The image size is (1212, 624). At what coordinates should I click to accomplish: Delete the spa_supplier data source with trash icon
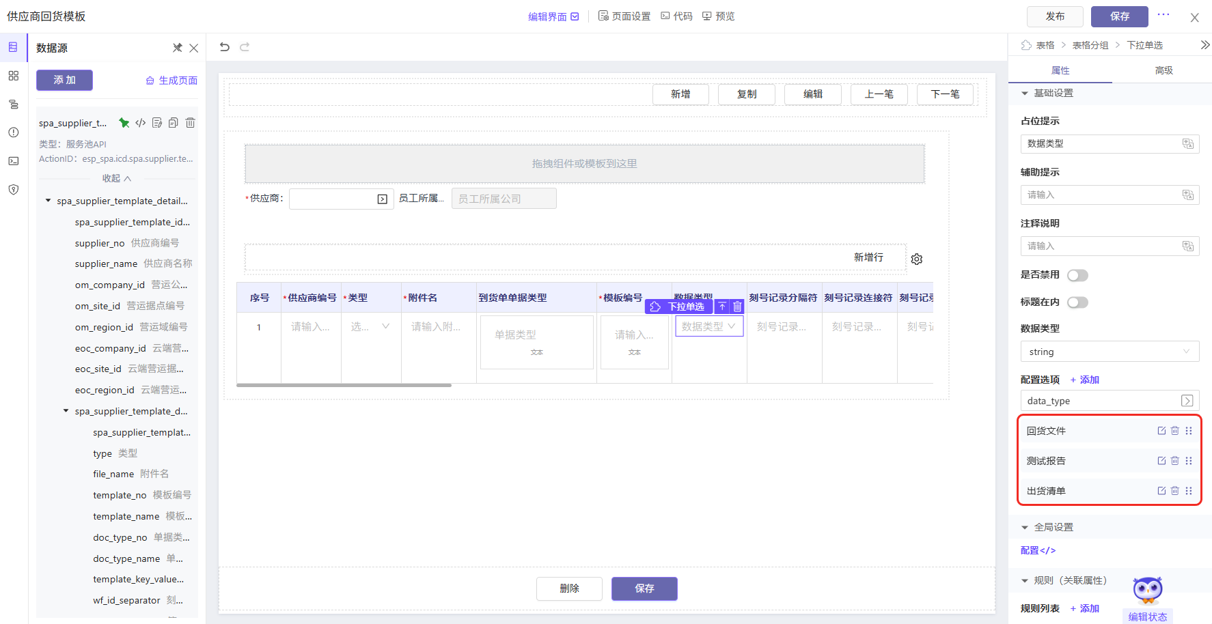[x=191, y=123]
